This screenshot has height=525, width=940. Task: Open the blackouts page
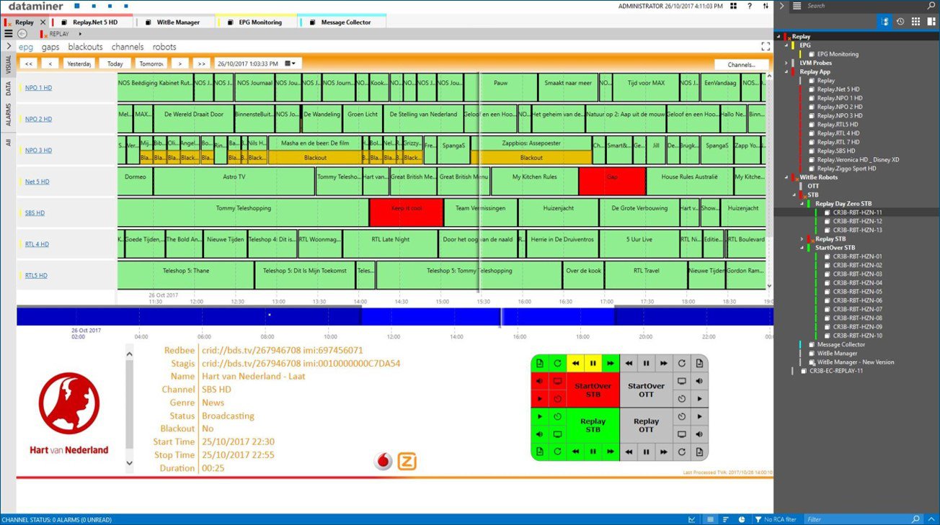point(85,47)
